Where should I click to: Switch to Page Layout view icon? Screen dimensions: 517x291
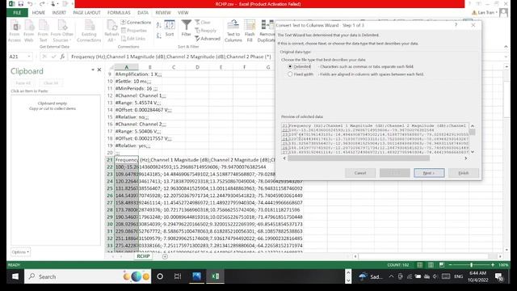[x=431, y=265]
